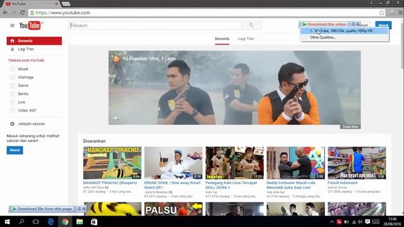Click the Pedagang Kaki Lima Tercepat title link
This screenshot has height=227, width=404.
tap(231, 185)
